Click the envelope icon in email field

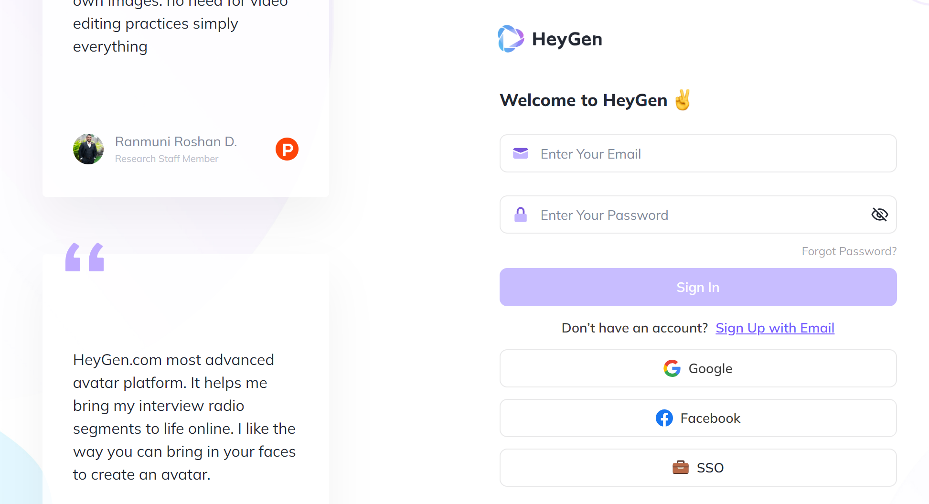(520, 153)
